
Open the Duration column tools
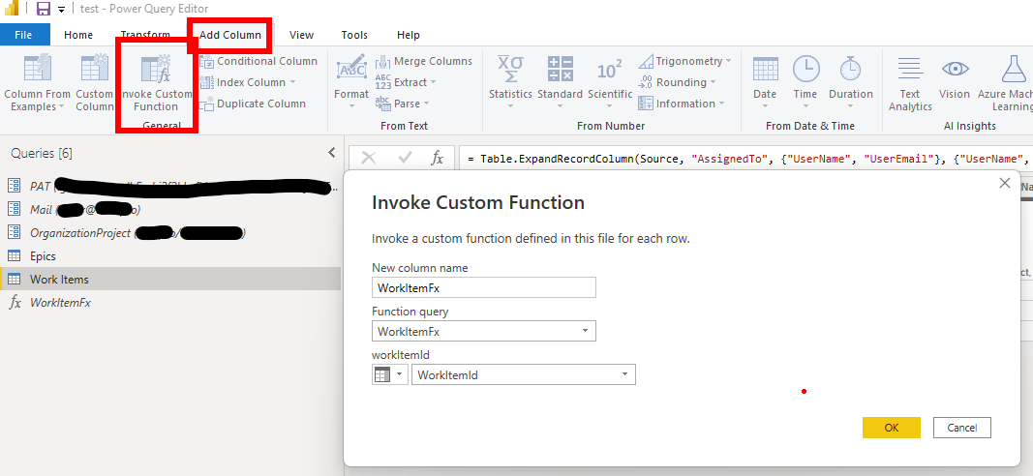tap(851, 80)
